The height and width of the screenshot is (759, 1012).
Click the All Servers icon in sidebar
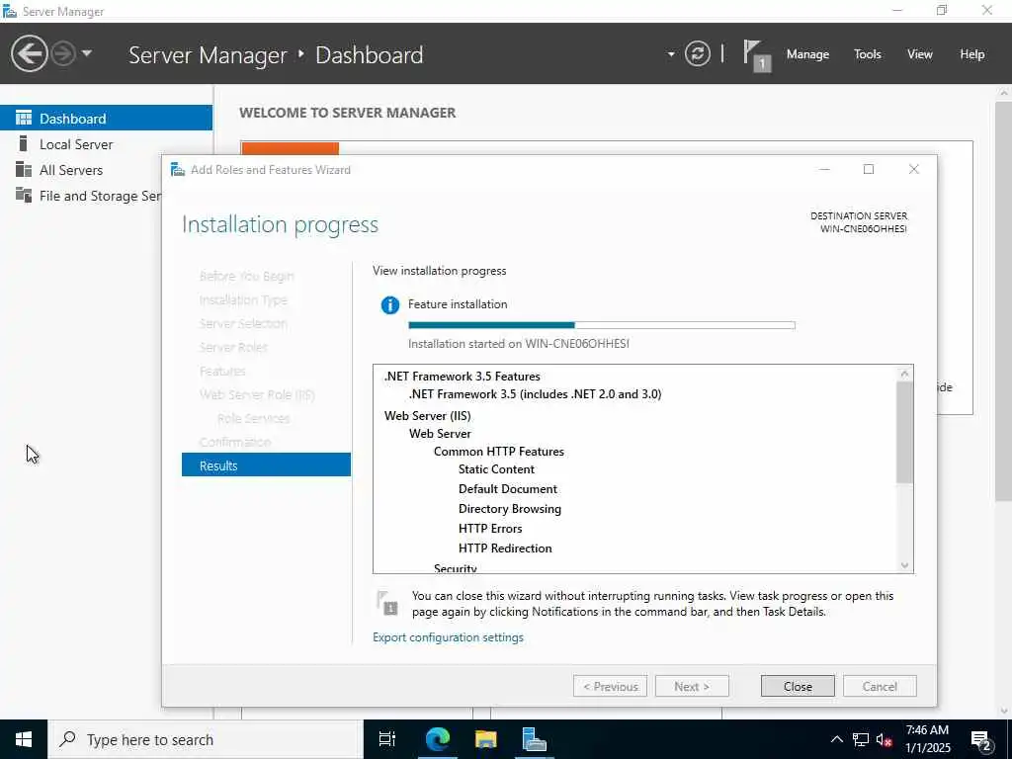pos(24,169)
